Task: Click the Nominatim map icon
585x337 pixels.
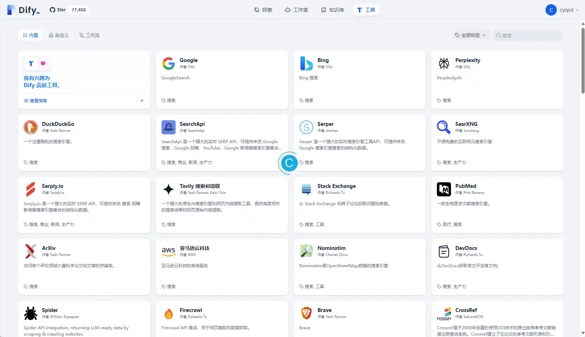Action: (306, 251)
